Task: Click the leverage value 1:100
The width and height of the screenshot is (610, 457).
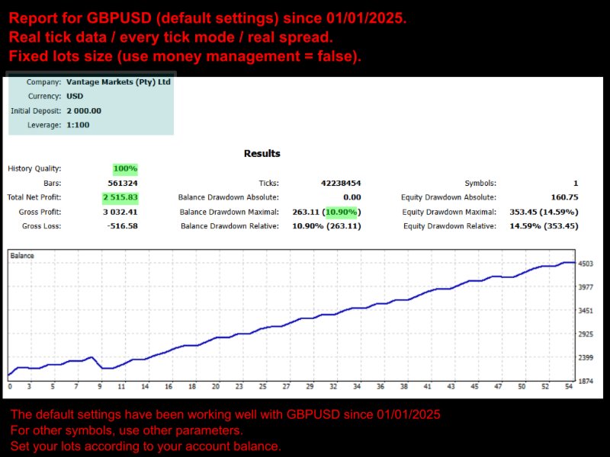Action: click(78, 125)
